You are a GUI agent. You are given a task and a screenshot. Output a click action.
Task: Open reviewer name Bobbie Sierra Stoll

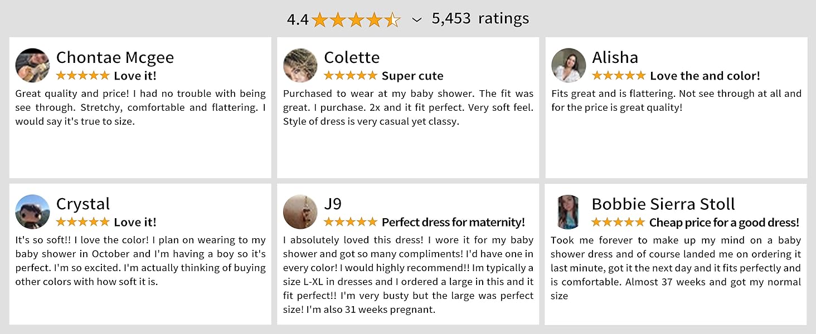[x=663, y=204]
